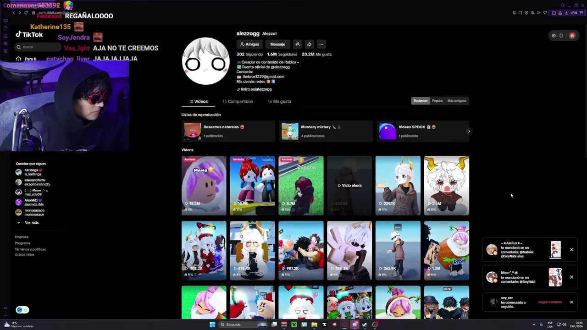Screen dimensions: 587x330
Task: Show next playlists with right chevron
Action: click(469, 132)
